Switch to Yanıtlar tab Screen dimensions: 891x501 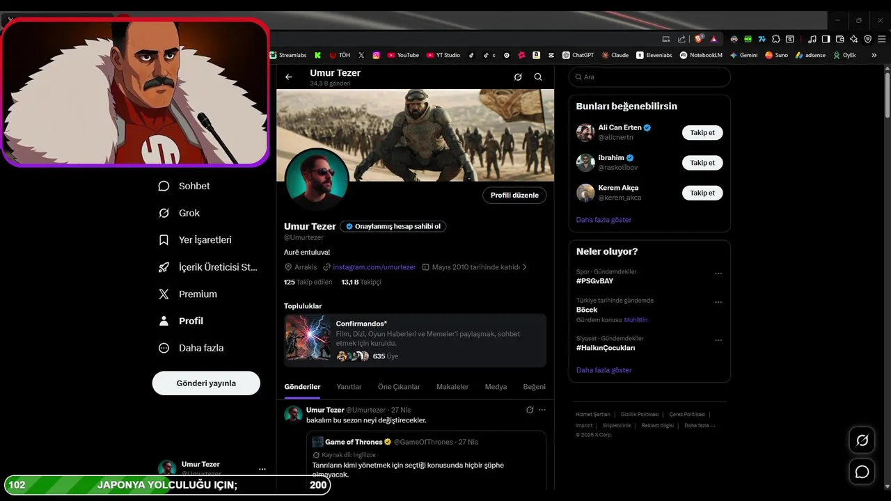349,387
